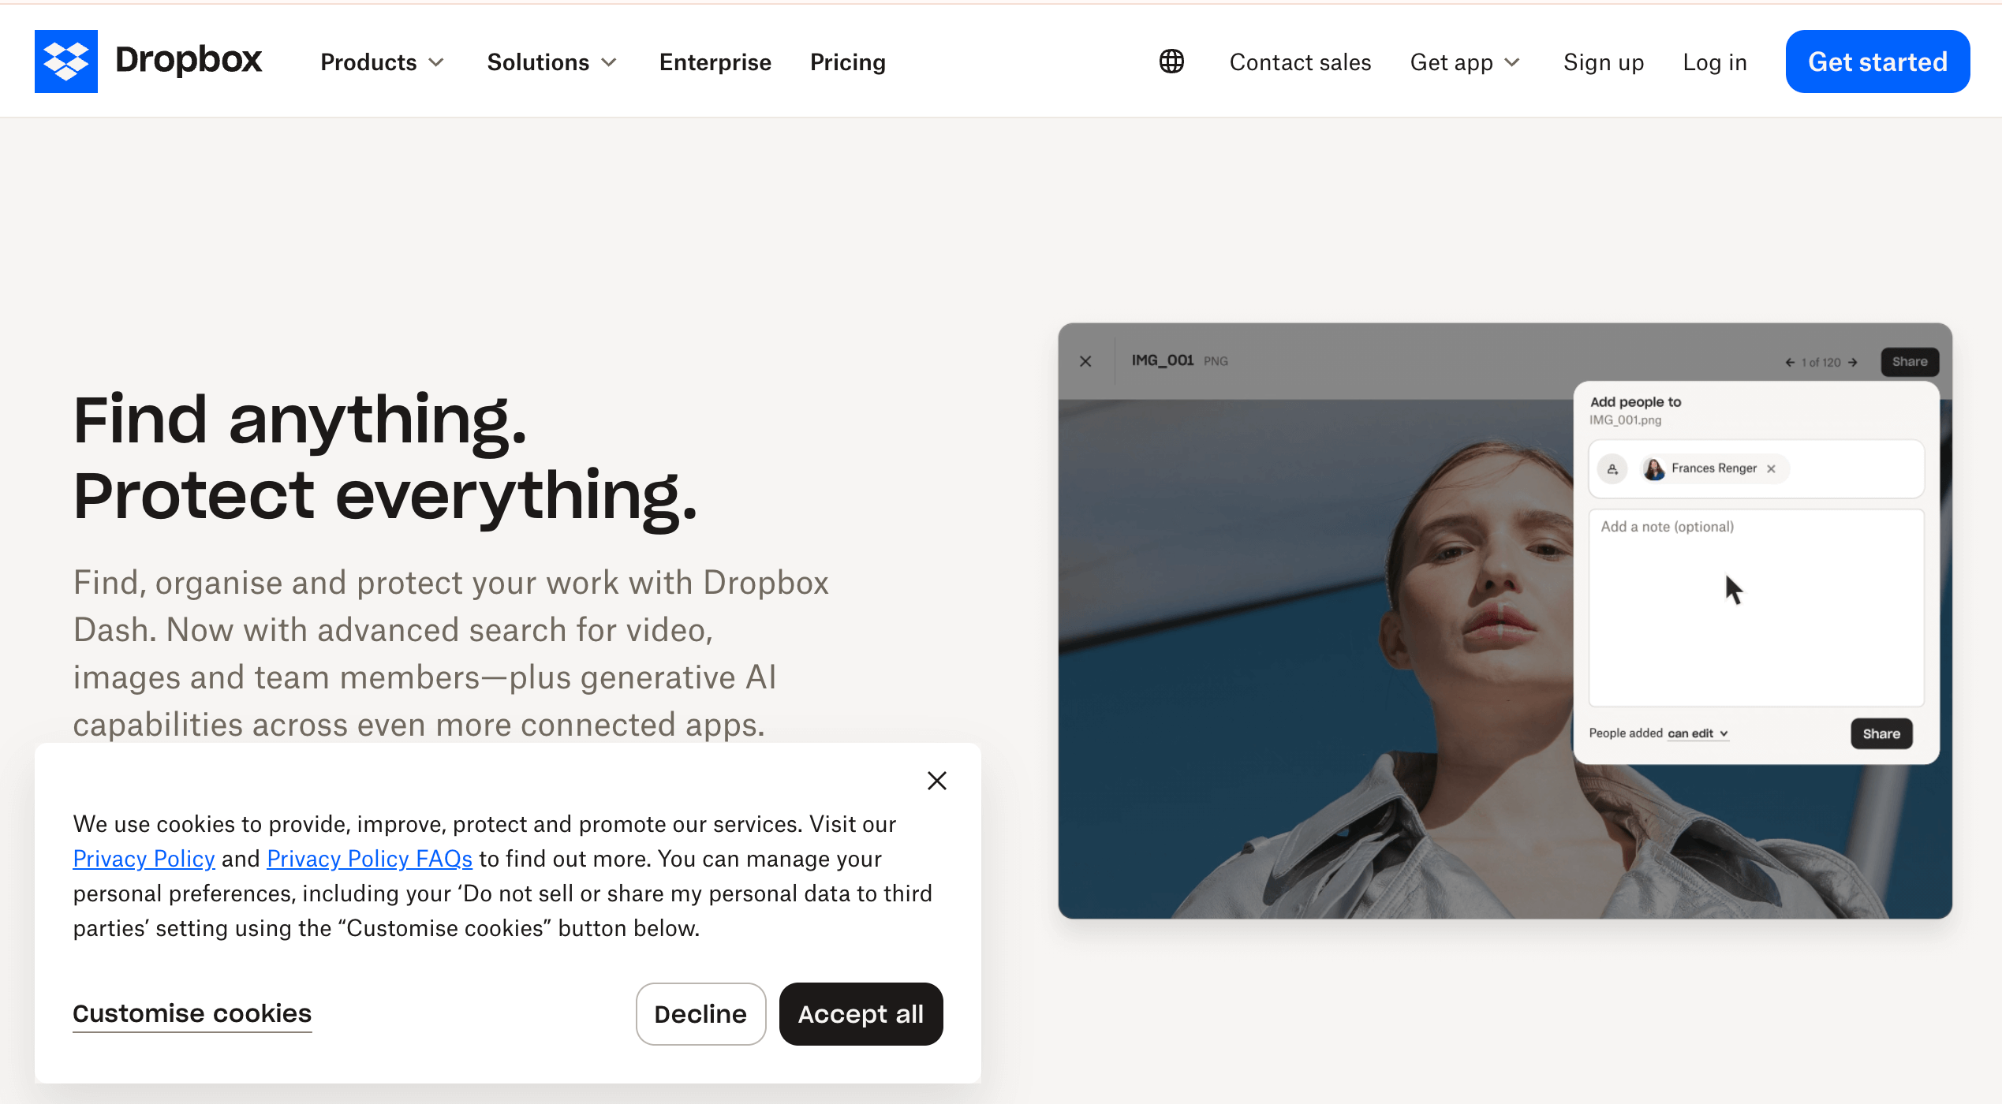The image size is (2002, 1104).
Task: Open the Privacy Policy FAQs link
Action: point(370,859)
